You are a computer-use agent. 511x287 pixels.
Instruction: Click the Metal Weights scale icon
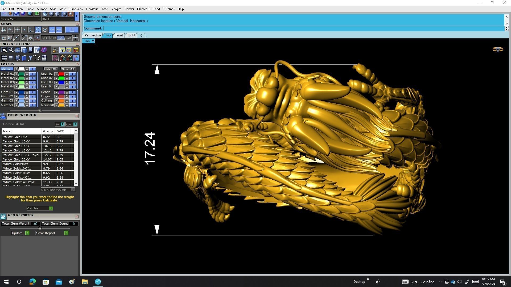click(3, 116)
